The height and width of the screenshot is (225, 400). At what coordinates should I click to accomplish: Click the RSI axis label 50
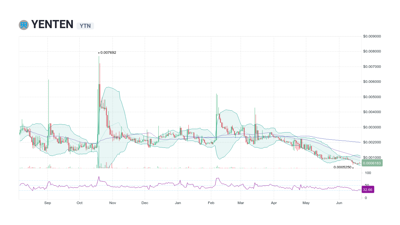pos(367,185)
